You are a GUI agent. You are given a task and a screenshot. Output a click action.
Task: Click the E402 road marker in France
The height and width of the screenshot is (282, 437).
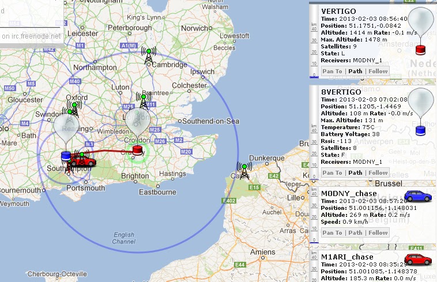point(229,201)
